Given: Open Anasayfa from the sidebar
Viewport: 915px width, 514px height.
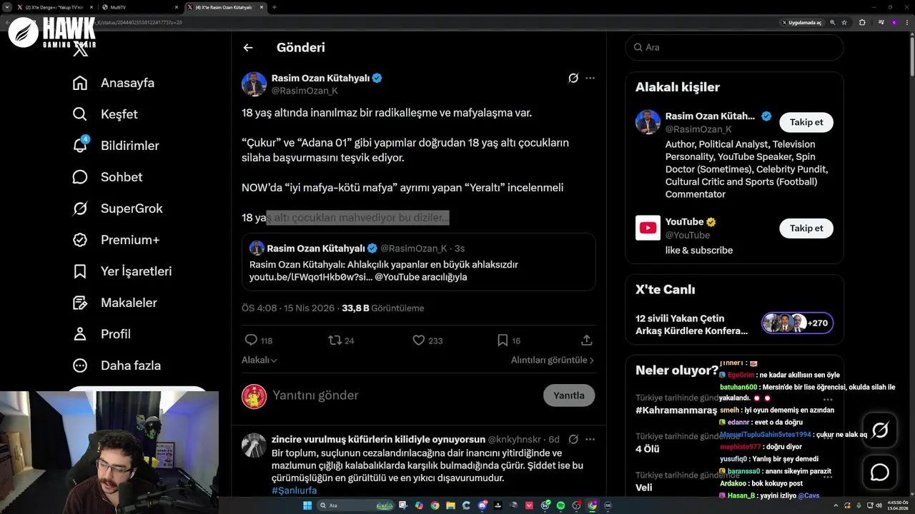Looking at the screenshot, I should [114, 83].
